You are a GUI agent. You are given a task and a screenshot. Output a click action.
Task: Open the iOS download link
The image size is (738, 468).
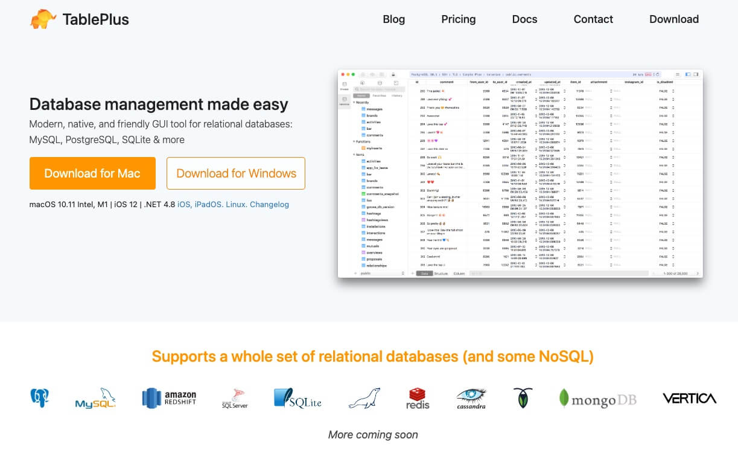pos(185,204)
